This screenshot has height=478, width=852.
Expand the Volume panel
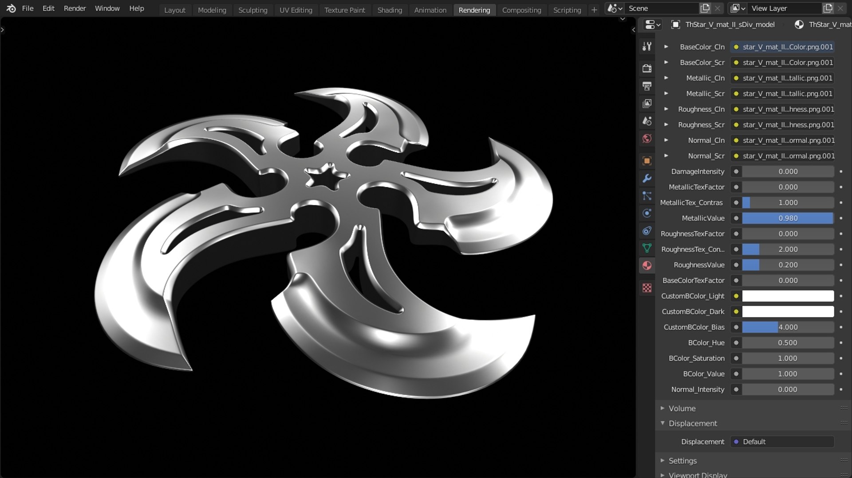point(663,408)
